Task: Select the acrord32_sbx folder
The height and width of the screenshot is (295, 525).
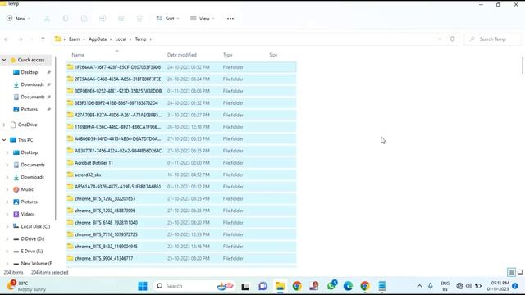Action: pos(180,175)
